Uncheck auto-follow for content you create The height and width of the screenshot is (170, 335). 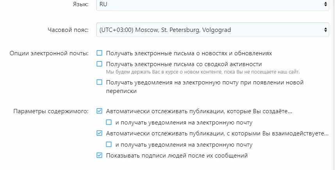[x=100, y=111]
